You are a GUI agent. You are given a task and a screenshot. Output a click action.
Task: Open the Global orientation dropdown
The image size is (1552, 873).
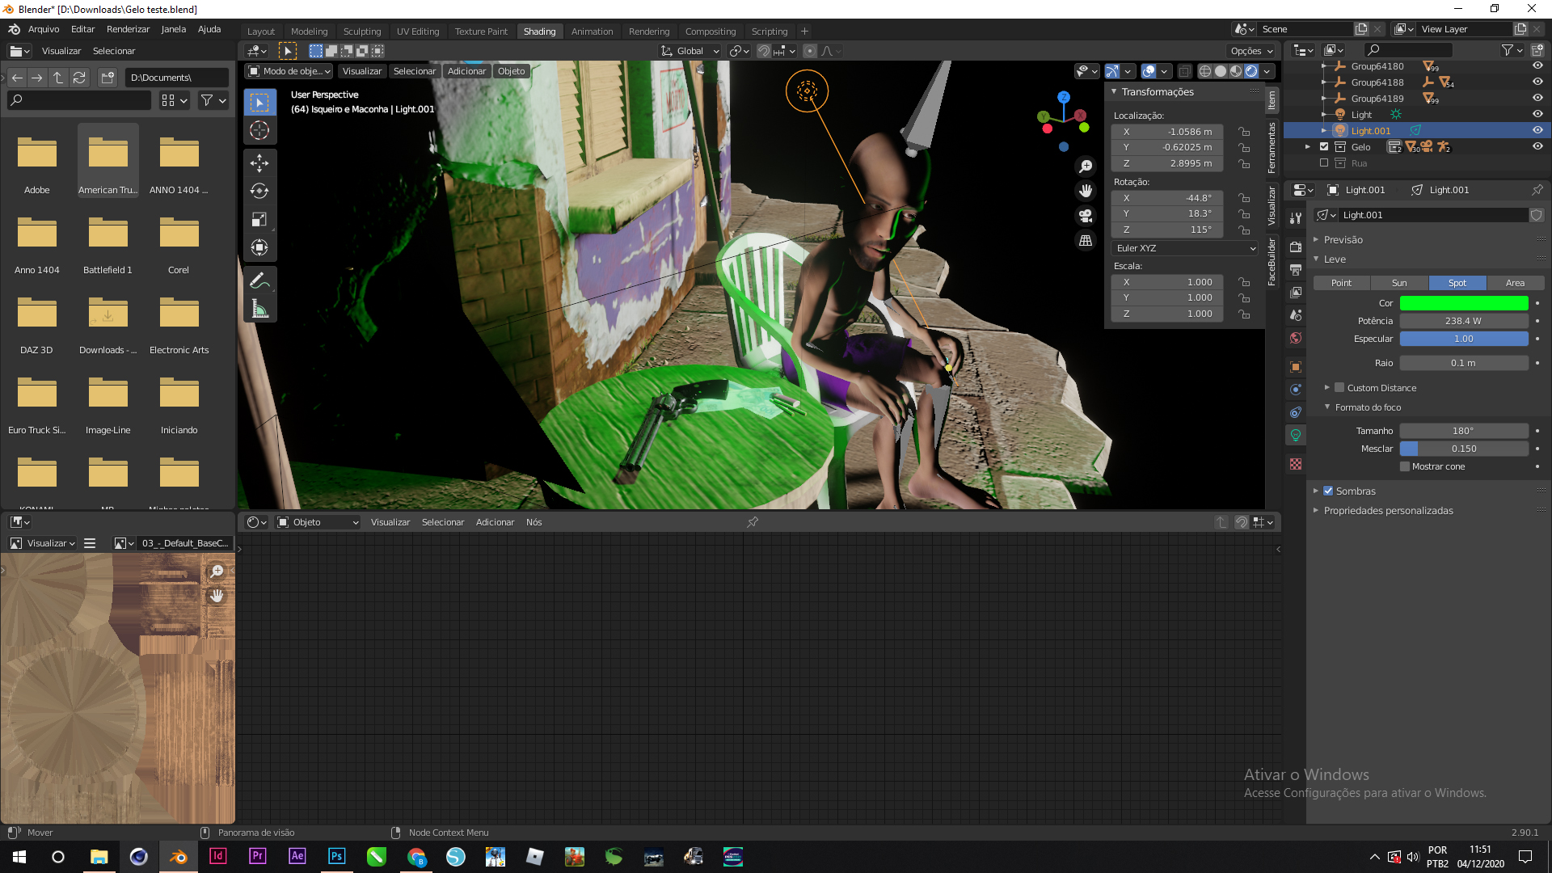tap(690, 51)
